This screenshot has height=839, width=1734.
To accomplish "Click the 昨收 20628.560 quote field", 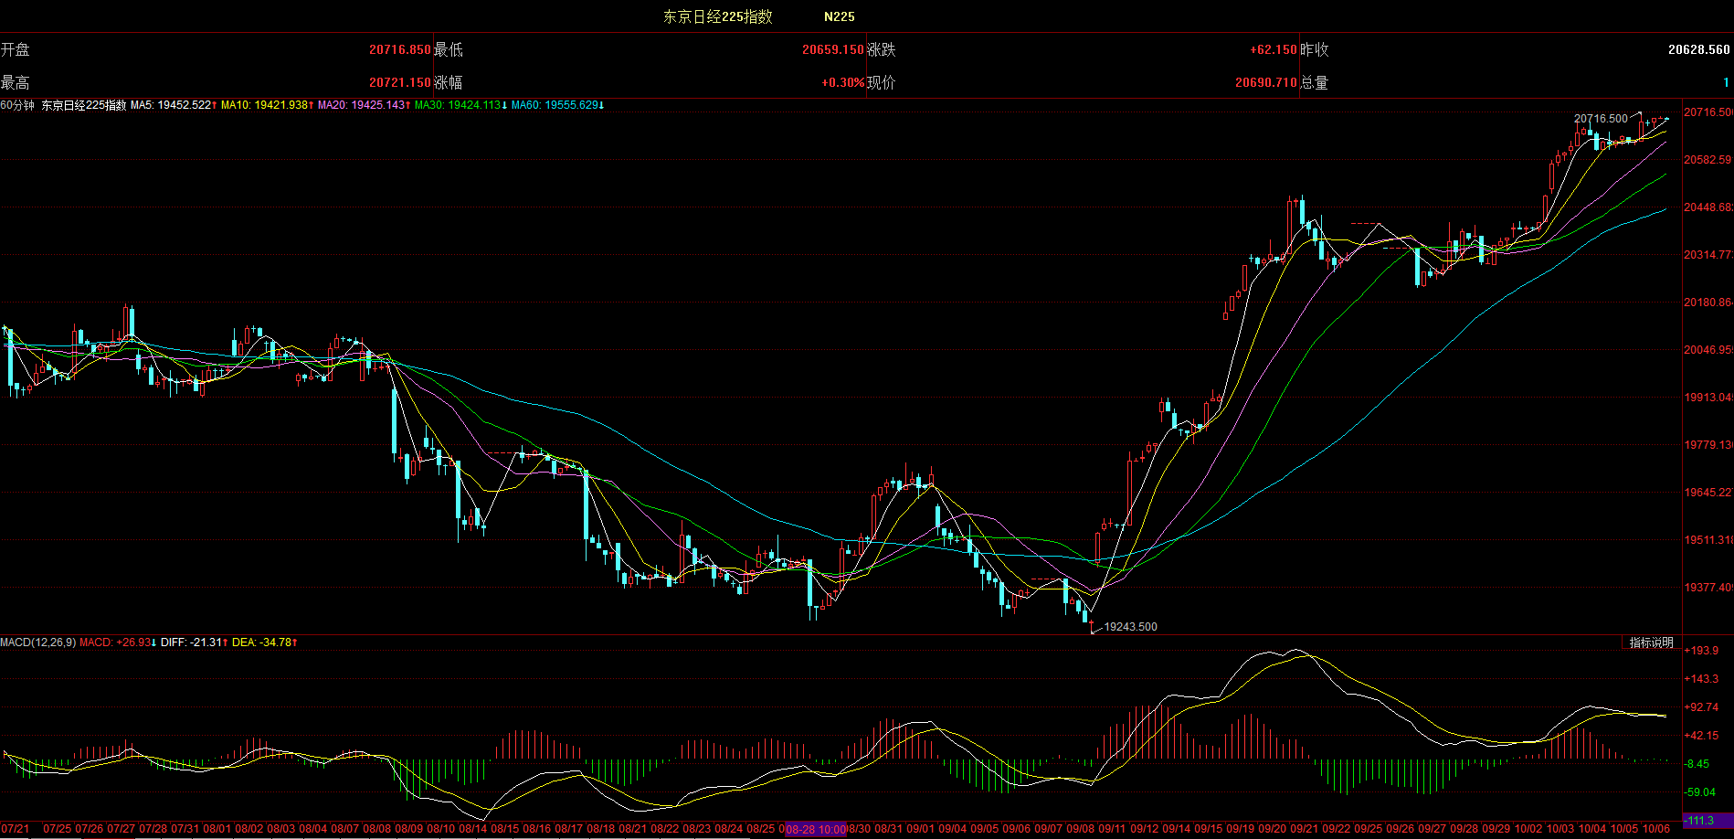I will tap(1698, 49).
